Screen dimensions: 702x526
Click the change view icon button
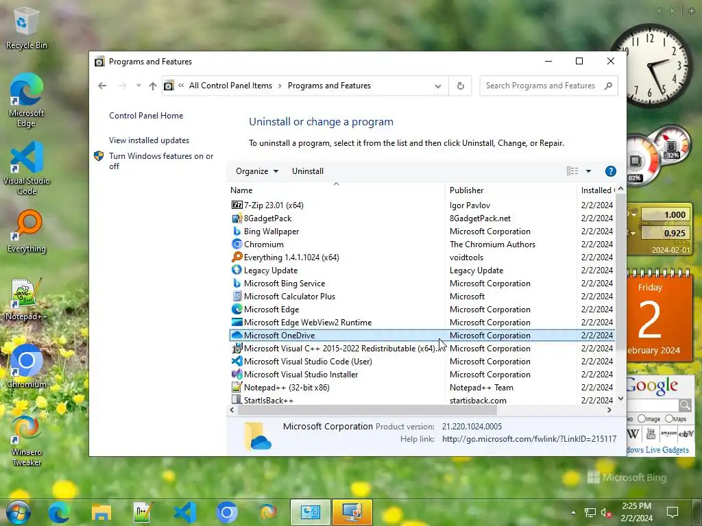pos(572,171)
